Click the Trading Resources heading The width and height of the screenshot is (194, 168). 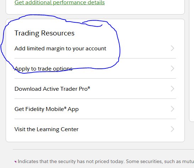[44, 33]
